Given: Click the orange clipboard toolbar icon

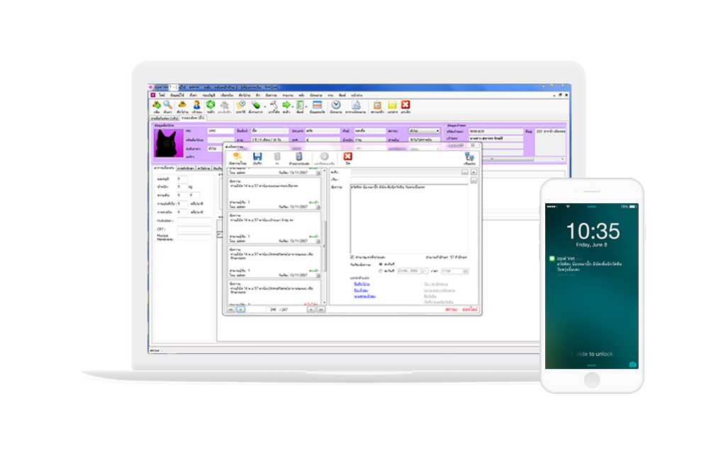Looking at the screenshot, I should coord(377,106).
